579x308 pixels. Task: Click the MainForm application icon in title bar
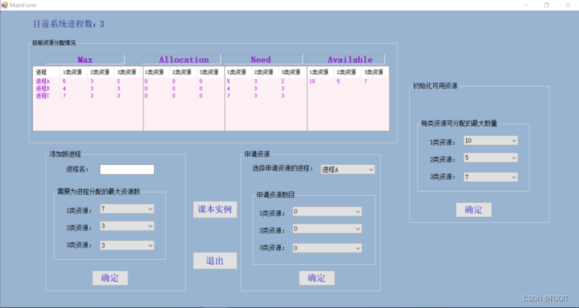tap(4, 5)
